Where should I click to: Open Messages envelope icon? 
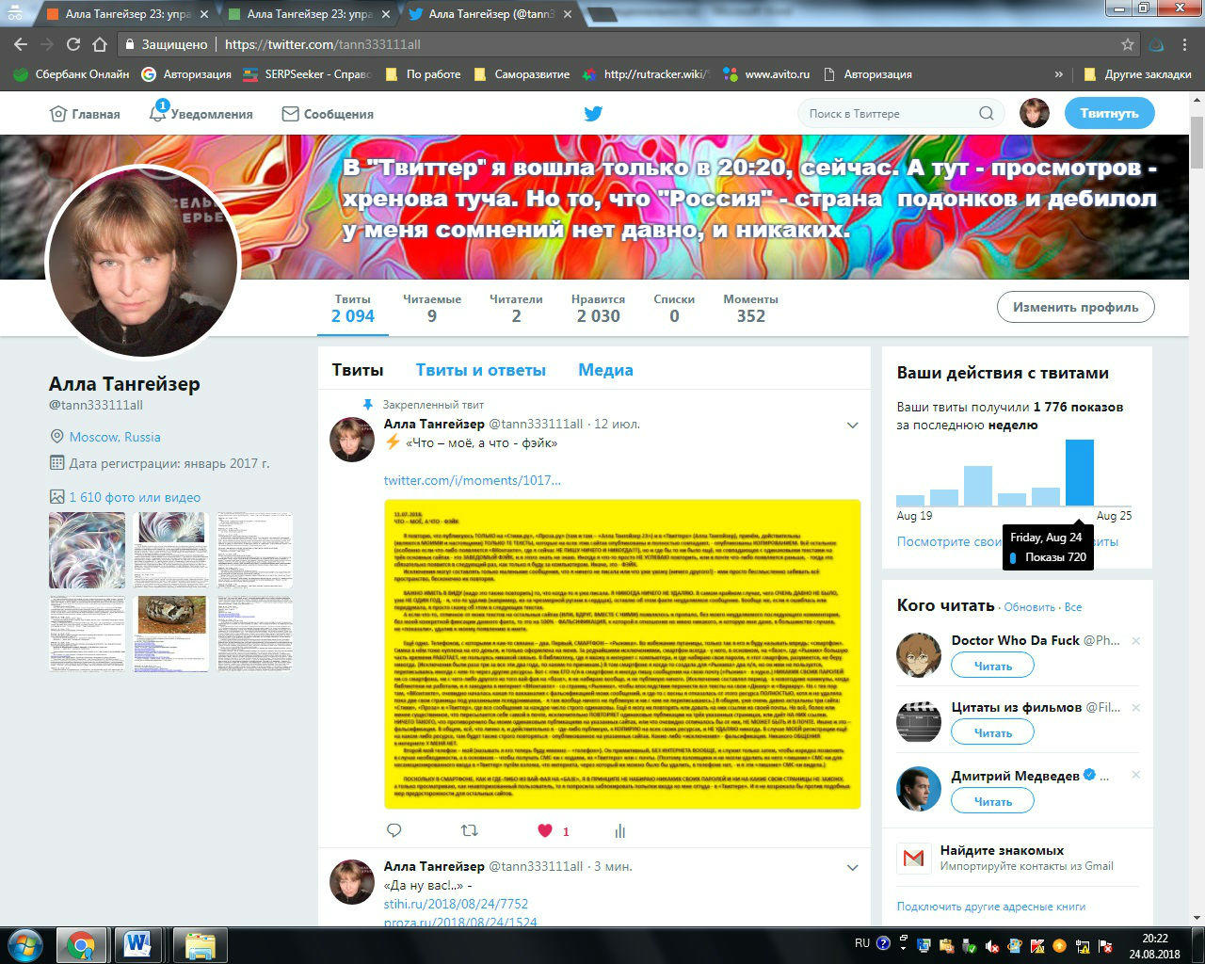click(291, 114)
